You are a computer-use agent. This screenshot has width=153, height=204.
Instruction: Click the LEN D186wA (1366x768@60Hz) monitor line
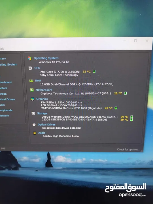61,105
